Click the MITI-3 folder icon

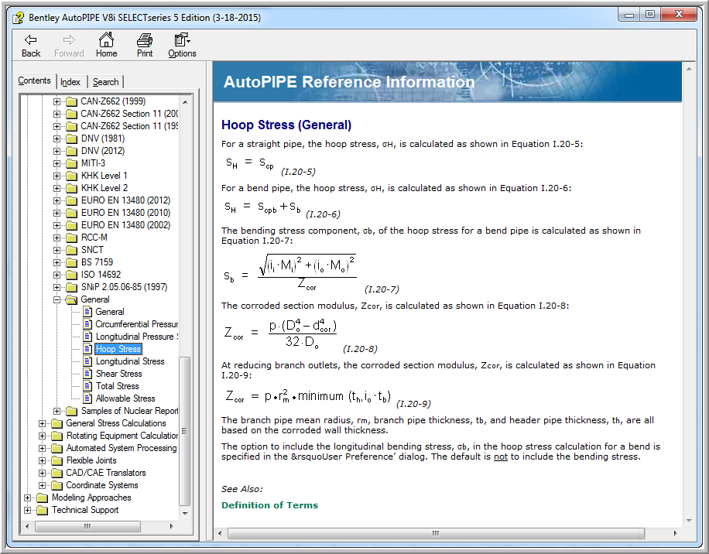(x=71, y=163)
